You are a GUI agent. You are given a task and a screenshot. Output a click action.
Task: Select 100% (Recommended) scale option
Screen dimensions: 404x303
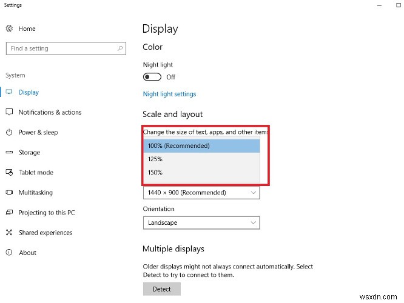pyautogui.click(x=202, y=145)
